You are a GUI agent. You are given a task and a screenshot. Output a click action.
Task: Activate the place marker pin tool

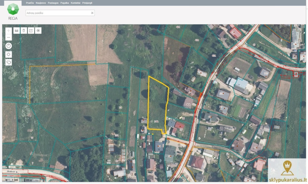[24, 31]
